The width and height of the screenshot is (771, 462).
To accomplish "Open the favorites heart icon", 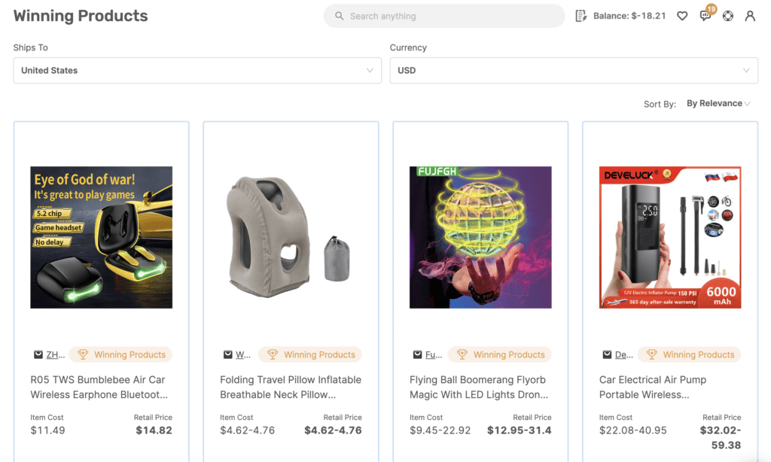I will pos(682,16).
